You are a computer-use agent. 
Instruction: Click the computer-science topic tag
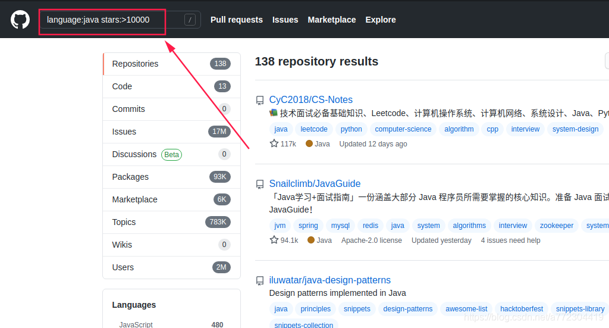pos(403,129)
